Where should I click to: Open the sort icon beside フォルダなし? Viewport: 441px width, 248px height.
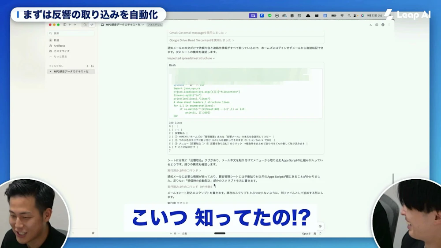pyautogui.click(x=92, y=66)
